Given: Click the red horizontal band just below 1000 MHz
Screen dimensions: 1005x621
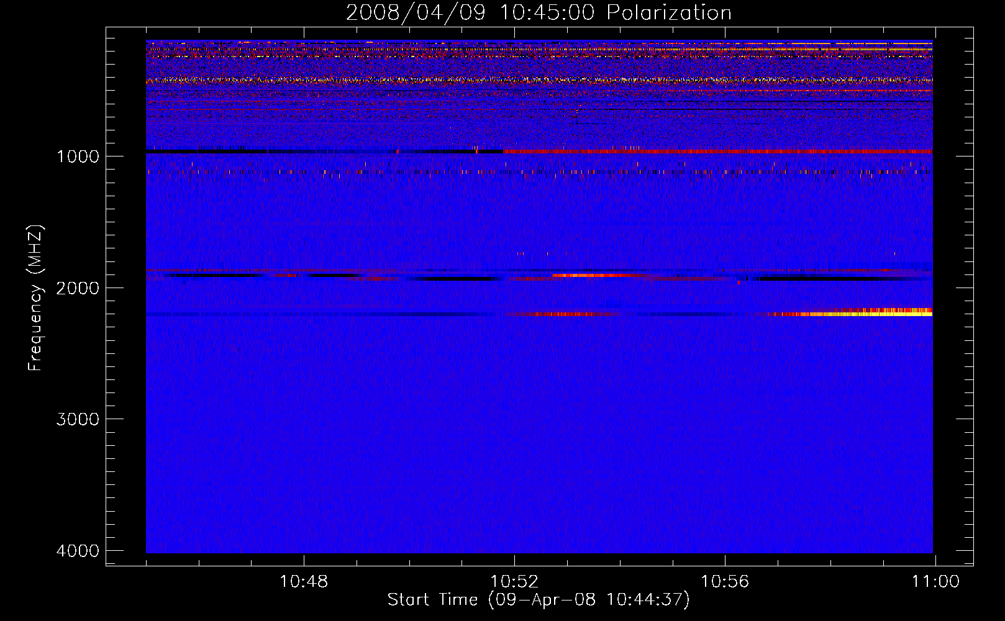Looking at the screenshot, I should [x=717, y=152].
